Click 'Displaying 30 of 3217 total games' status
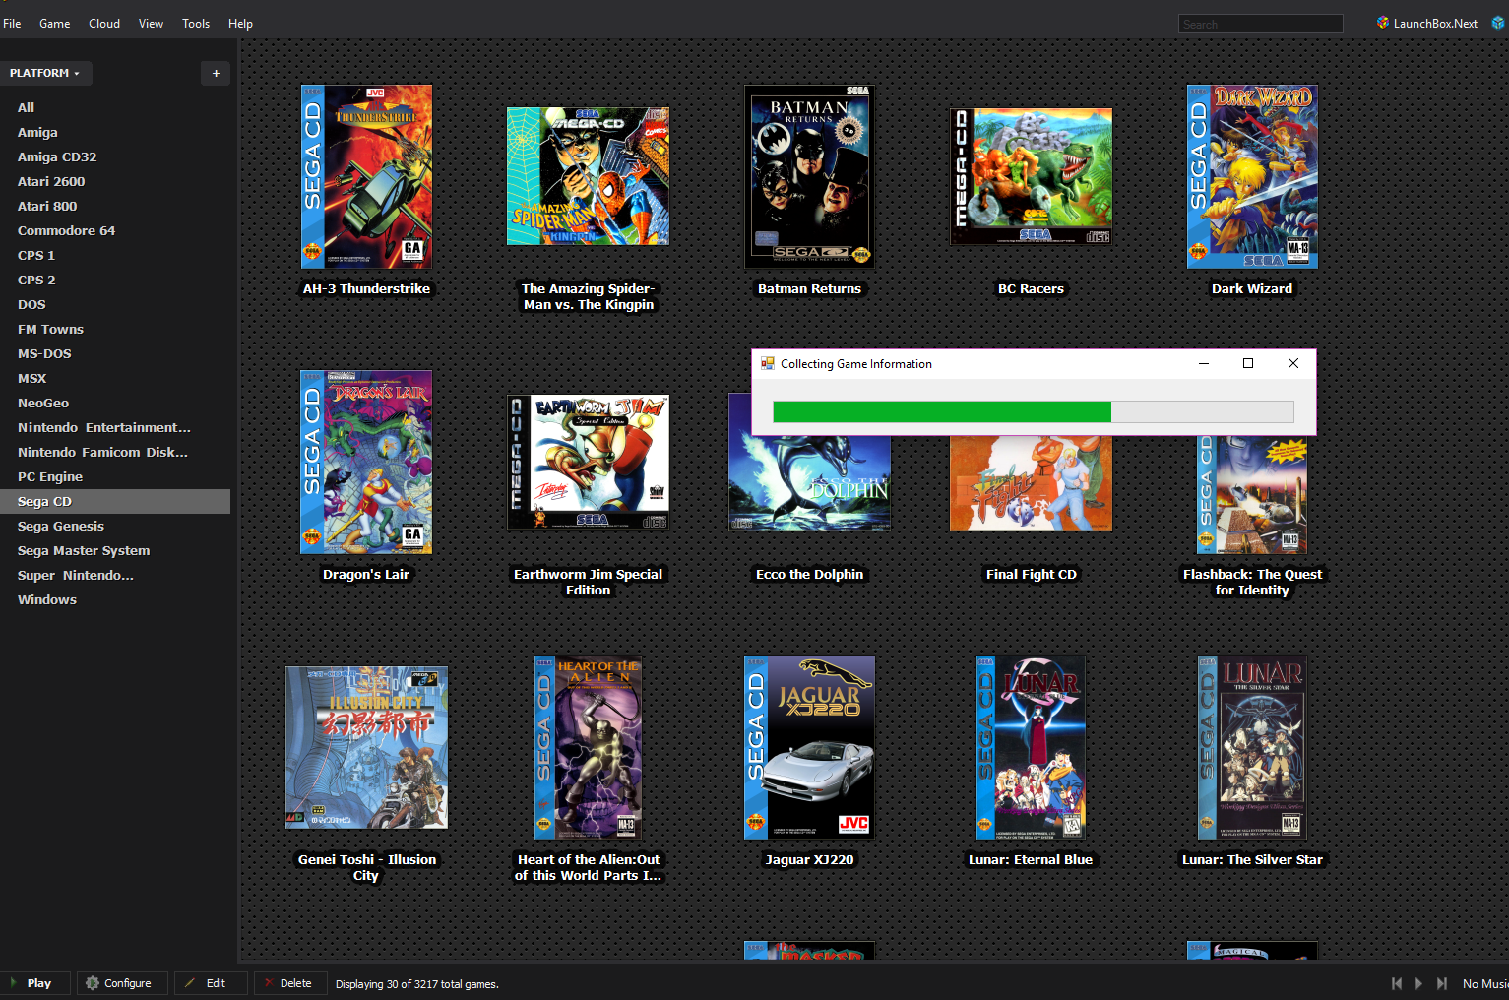Viewport: 1509px width, 1000px height. (417, 984)
